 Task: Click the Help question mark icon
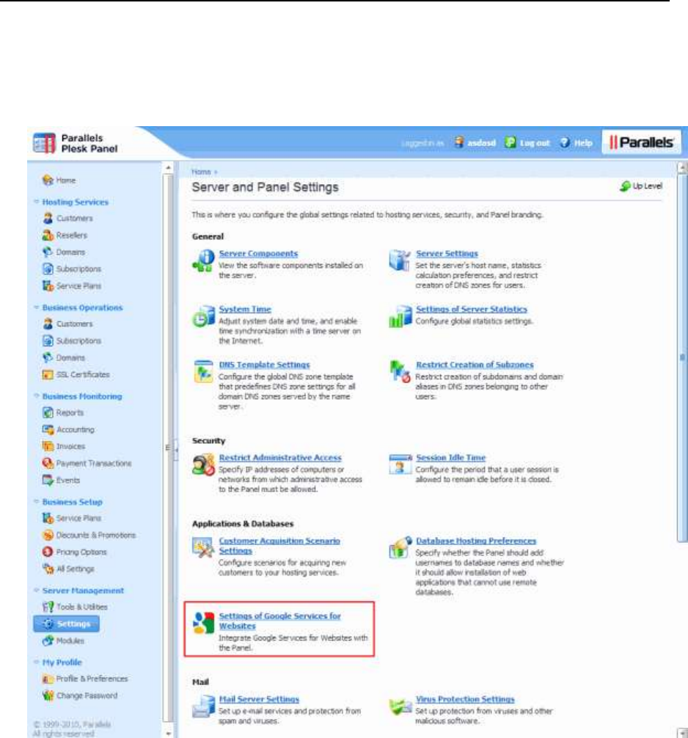click(x=564, y=142)
